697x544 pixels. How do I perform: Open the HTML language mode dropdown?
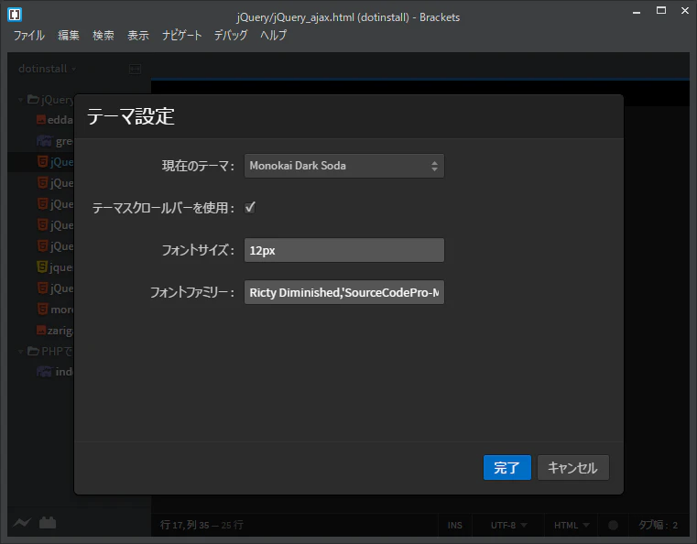point(572,526)
